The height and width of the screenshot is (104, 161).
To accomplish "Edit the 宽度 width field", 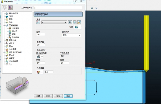I will coord(41,63).
